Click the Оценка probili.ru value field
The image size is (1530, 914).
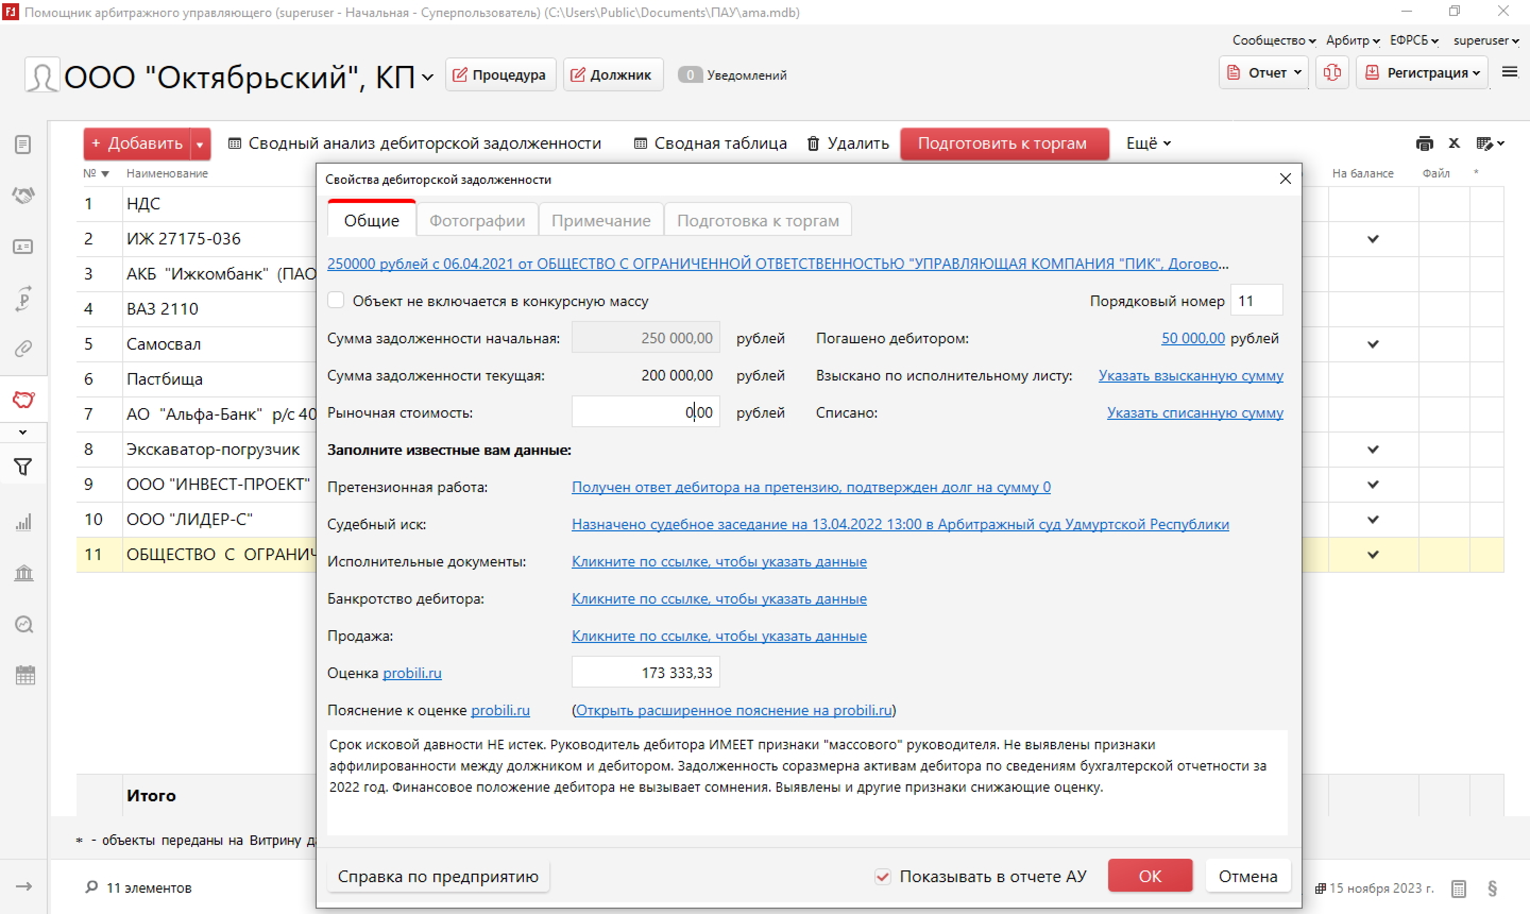click(645, 672)
